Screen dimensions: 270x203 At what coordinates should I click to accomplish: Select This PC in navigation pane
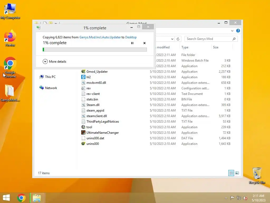(47, 77)
